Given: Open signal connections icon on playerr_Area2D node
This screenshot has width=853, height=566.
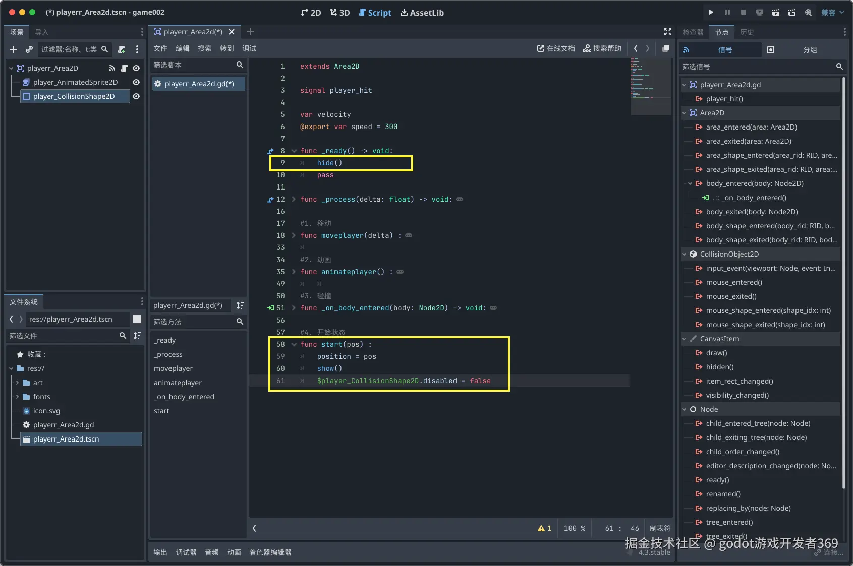Looking at the screenshot, I should click(x=112, y=68).
